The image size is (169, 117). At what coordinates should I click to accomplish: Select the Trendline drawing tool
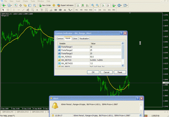coord(23,10)
